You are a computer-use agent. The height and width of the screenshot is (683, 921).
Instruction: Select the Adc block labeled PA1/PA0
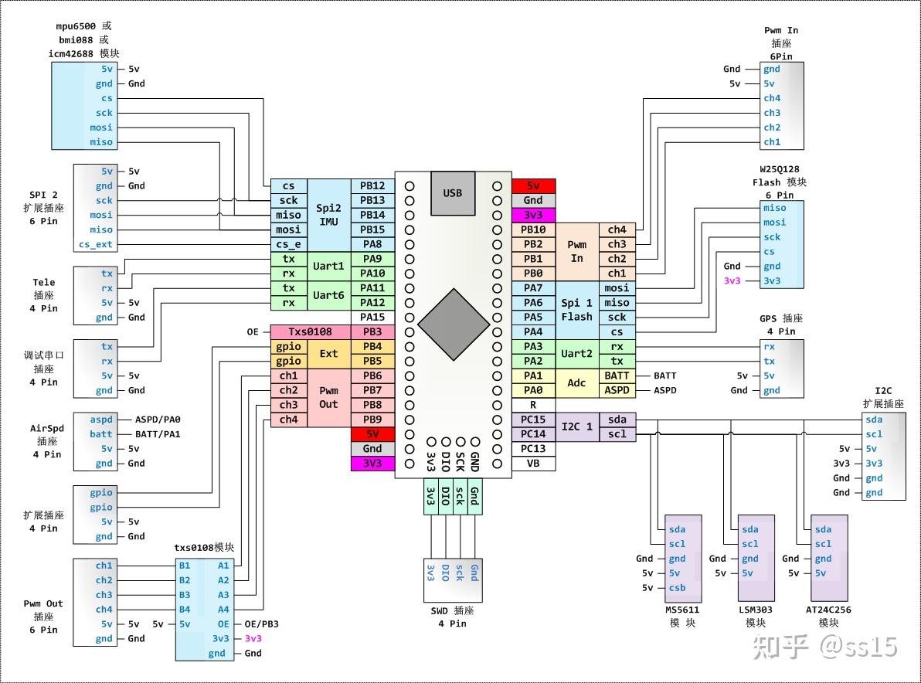576,383
